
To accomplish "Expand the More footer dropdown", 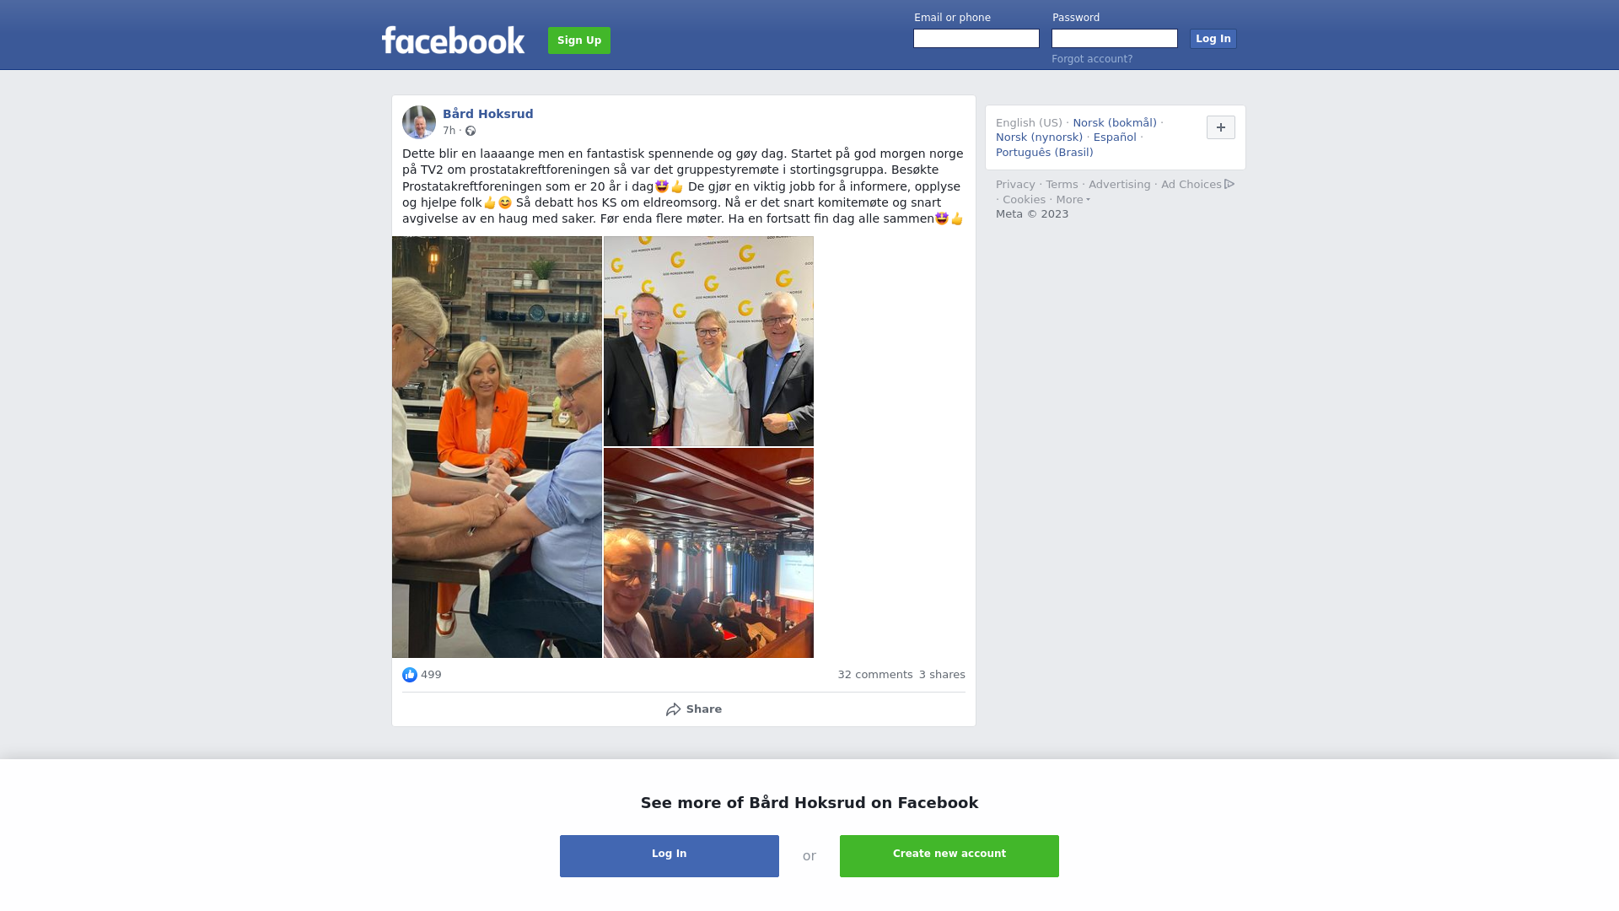I will (1073, 200).
